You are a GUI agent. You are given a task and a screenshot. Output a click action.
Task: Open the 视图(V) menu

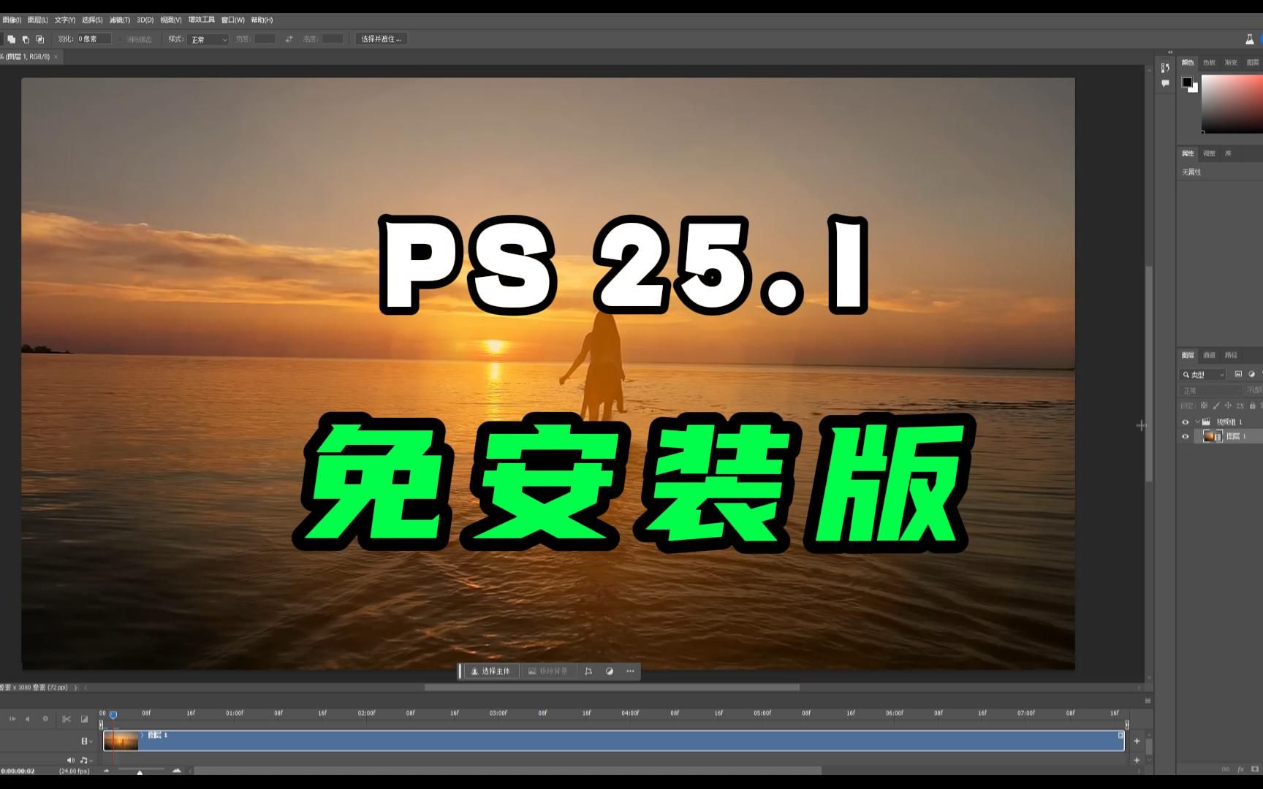(x=170, y=20)
